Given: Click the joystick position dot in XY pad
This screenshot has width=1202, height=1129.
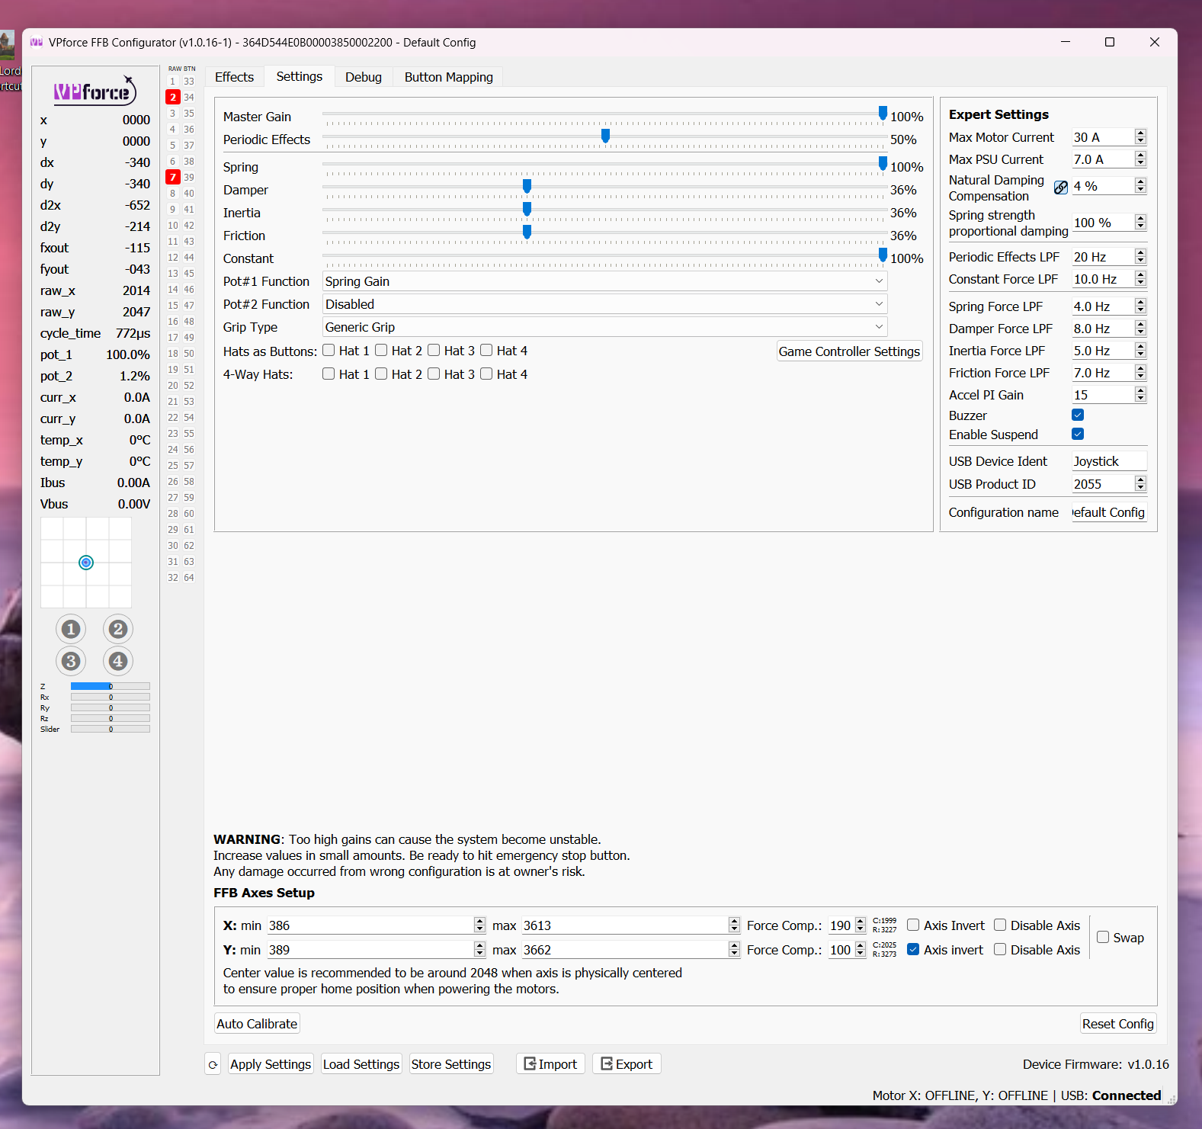Looking at the screenshot, I should [x=86, y=563].
